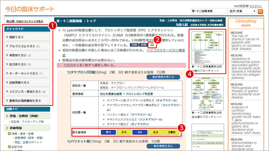
Task: Open the ラベプラゾール drug link
Action: point(141,115)
